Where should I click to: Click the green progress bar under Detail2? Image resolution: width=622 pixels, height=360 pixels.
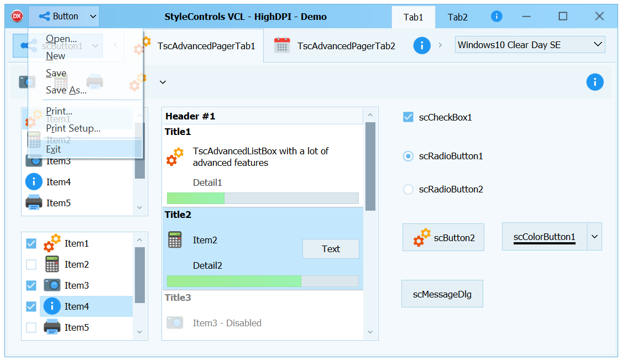point(263,281)
